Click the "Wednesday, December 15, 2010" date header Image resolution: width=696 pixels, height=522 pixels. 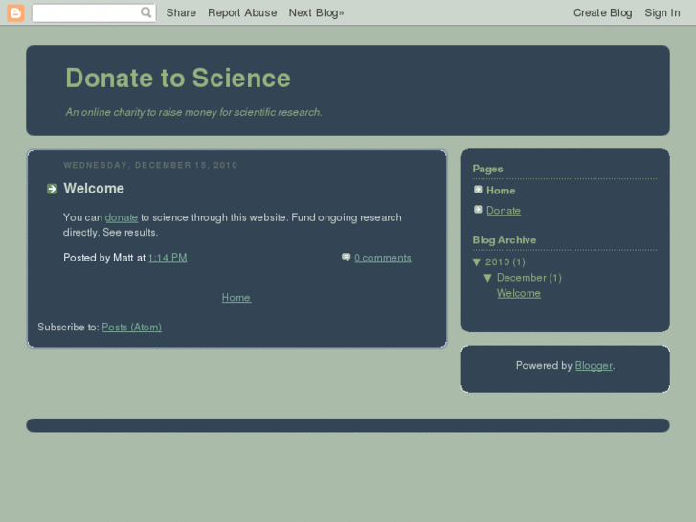point(150,166)
